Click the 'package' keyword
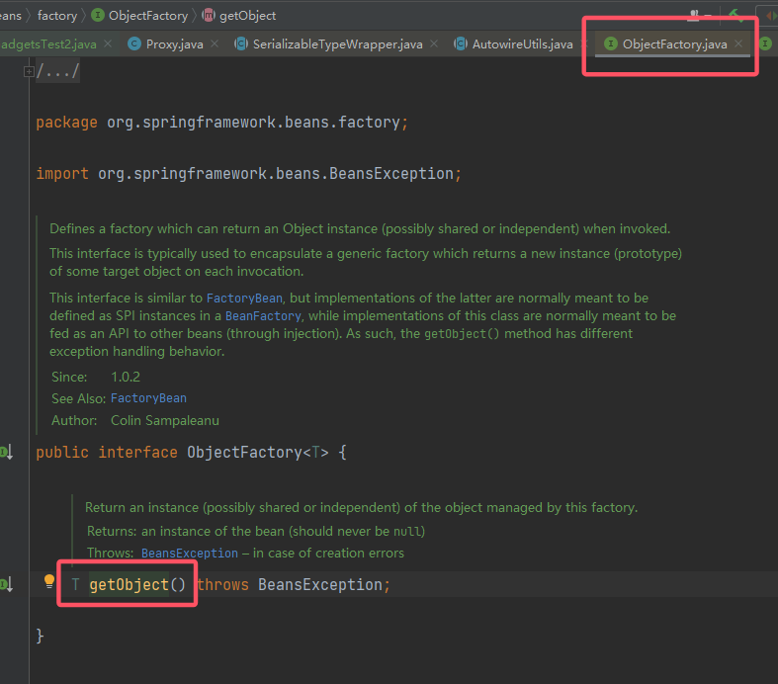 [66, 123]
